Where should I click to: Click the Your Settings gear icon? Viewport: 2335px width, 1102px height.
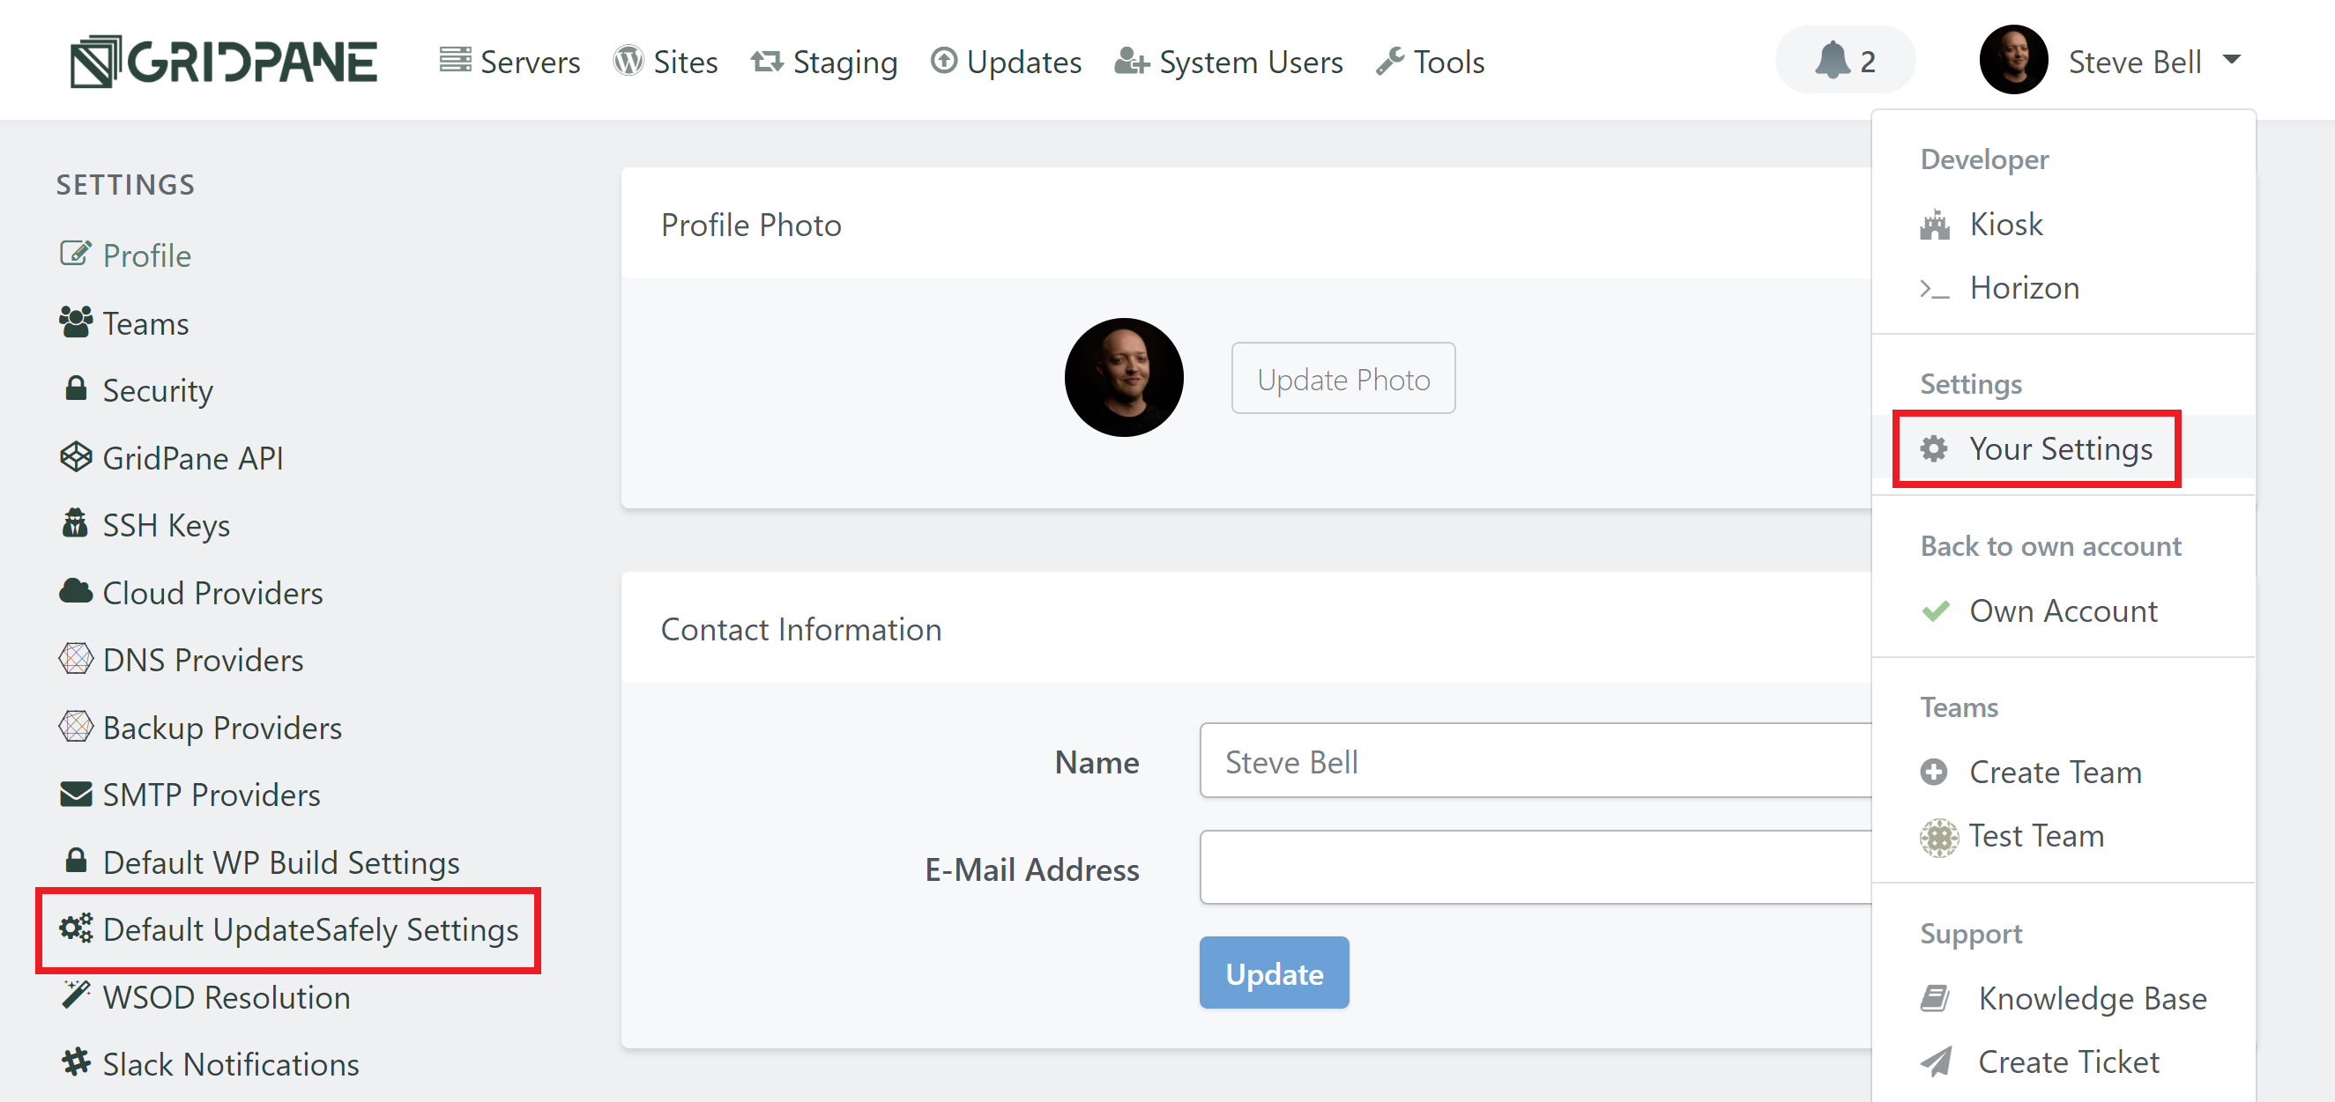[x=1934, y=448]
